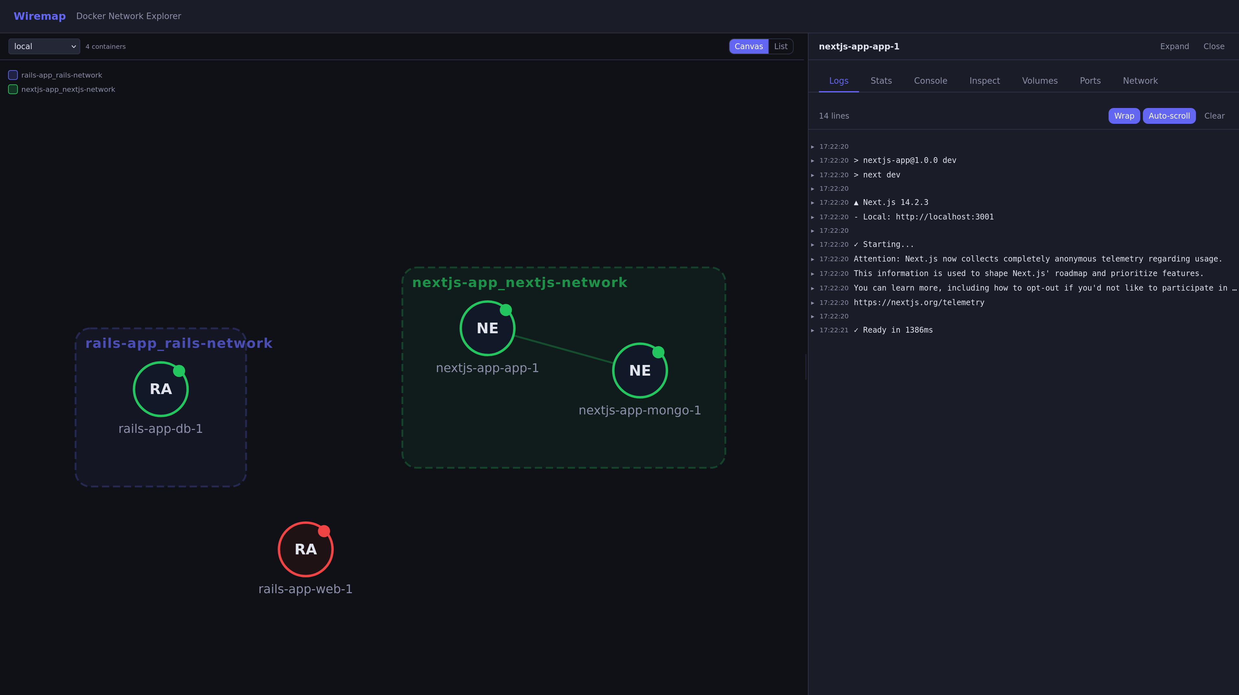This screenshot has height=695, width=1239.
Task: Click the '4 containers' count label
Action: click(x=105, y=47)
